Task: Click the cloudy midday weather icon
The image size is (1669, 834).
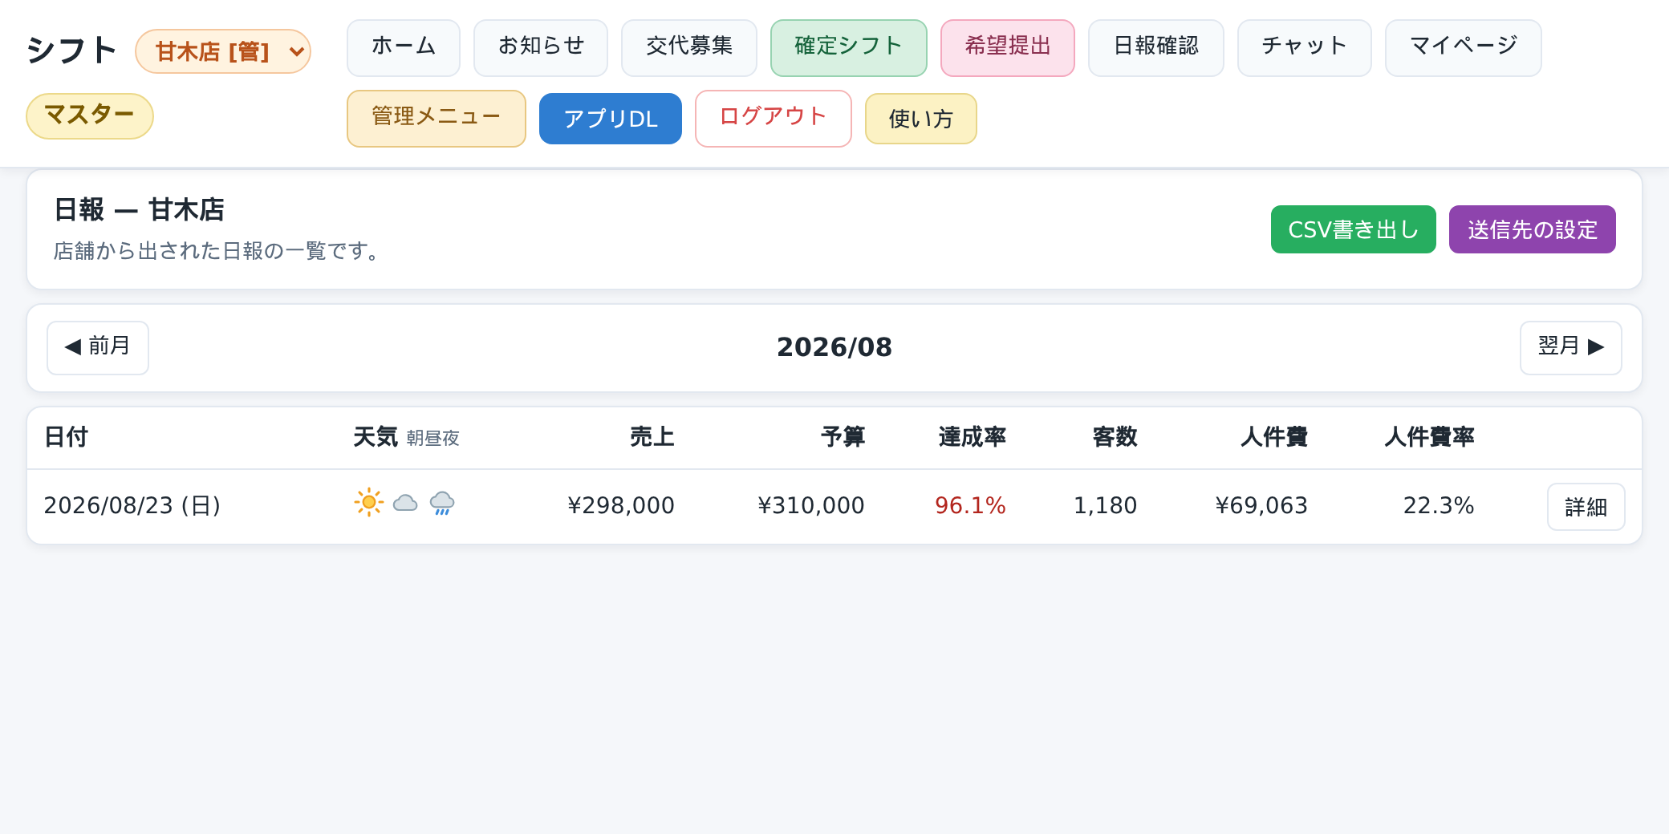Action: coord(405,503)
